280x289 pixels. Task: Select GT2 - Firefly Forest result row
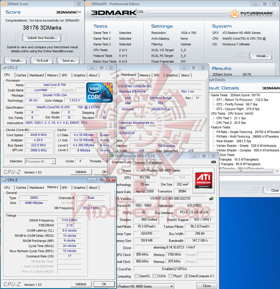(x=237, y=104)
